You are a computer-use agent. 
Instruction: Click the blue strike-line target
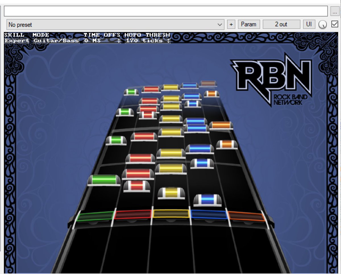(x=209, y=214)
